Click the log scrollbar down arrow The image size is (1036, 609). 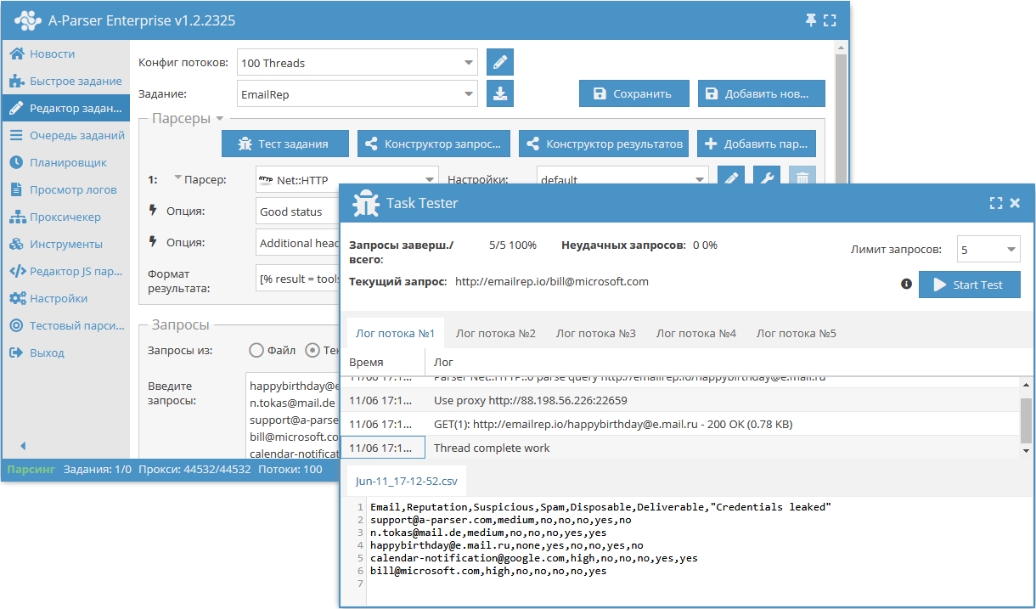pyautogui.click(x=1027, y=450)
